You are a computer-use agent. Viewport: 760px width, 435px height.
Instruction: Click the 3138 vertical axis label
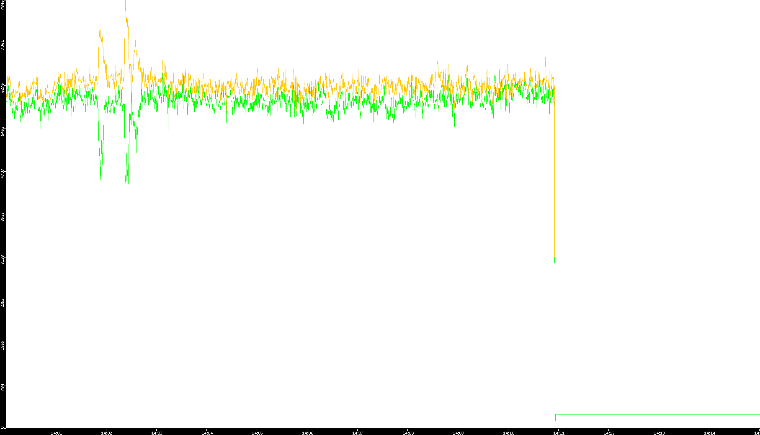point(3,260)
